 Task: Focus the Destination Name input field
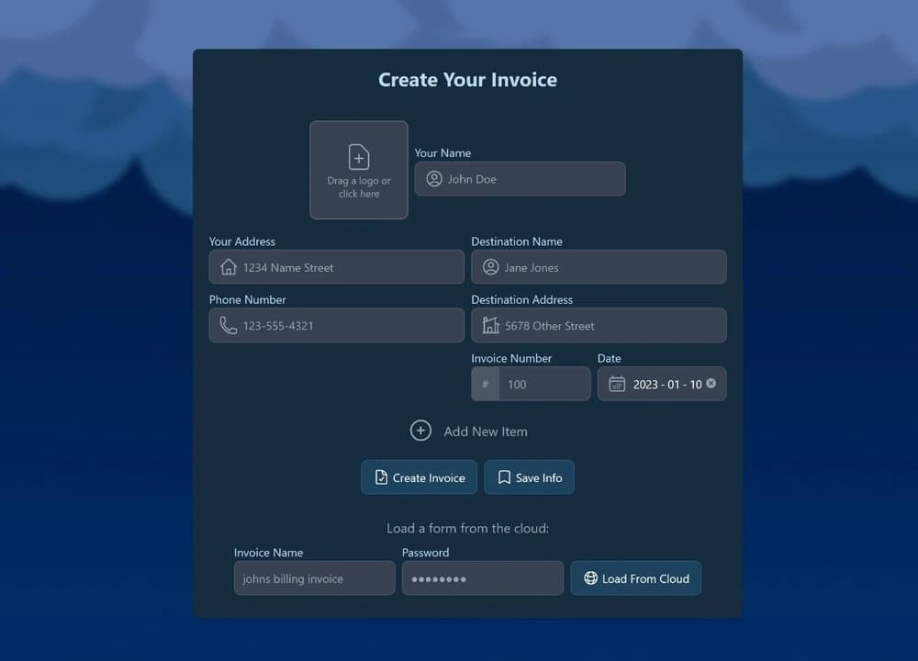[599, 267]
